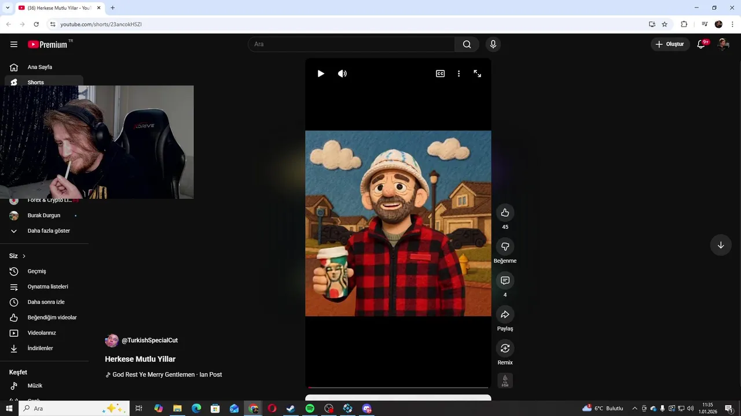Open Chrome three-dot menu

pyautogui.click(x=733, y=24)
